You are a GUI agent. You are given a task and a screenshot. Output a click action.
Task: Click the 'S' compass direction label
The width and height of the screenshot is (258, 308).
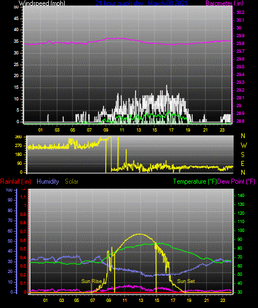coord(242,155)
